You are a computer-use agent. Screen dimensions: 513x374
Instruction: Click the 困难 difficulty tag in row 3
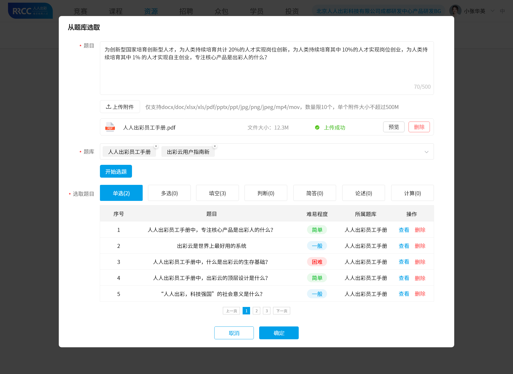(317, 262)
